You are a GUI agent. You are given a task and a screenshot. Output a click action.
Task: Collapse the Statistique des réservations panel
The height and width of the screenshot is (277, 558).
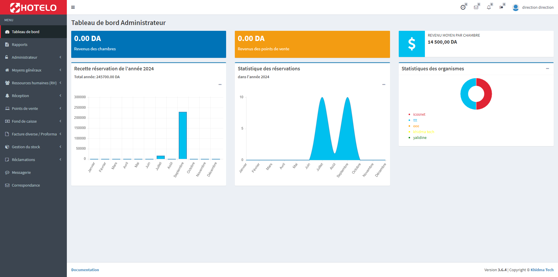click(x=384, y=85)
